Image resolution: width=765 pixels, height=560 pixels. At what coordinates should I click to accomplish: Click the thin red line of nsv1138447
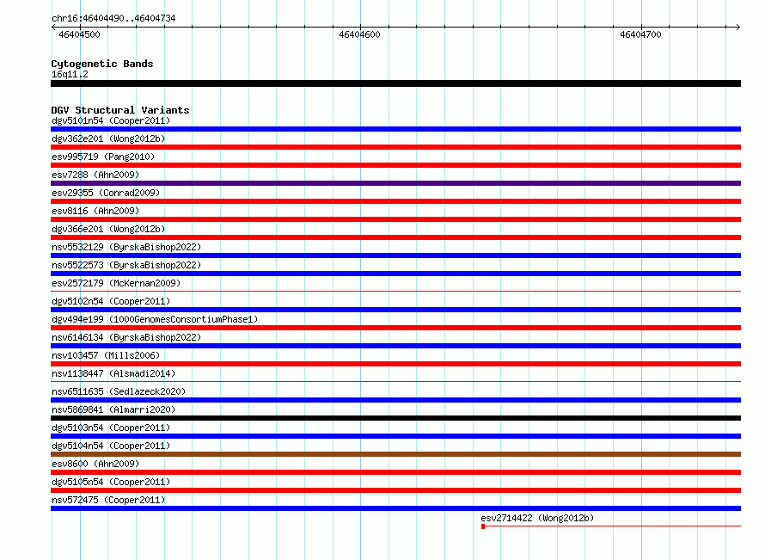(x=395, y=382)
